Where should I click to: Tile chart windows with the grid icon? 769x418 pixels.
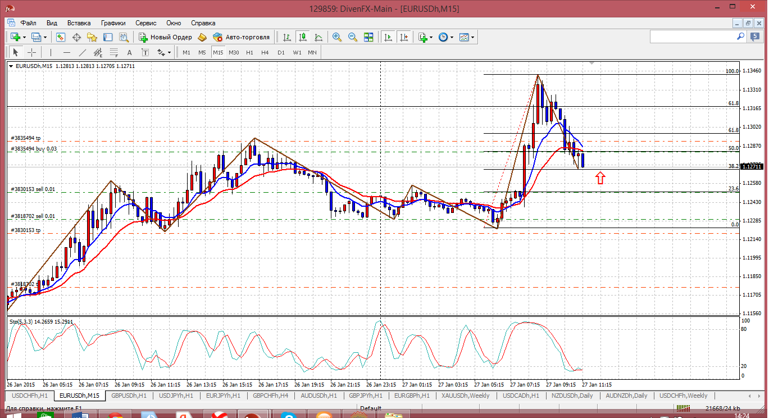pyautogui.click(x=368, y=37)
